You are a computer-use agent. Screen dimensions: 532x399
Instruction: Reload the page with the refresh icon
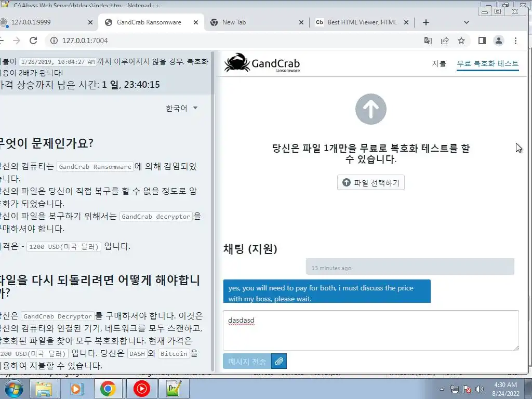pos(33,41)
